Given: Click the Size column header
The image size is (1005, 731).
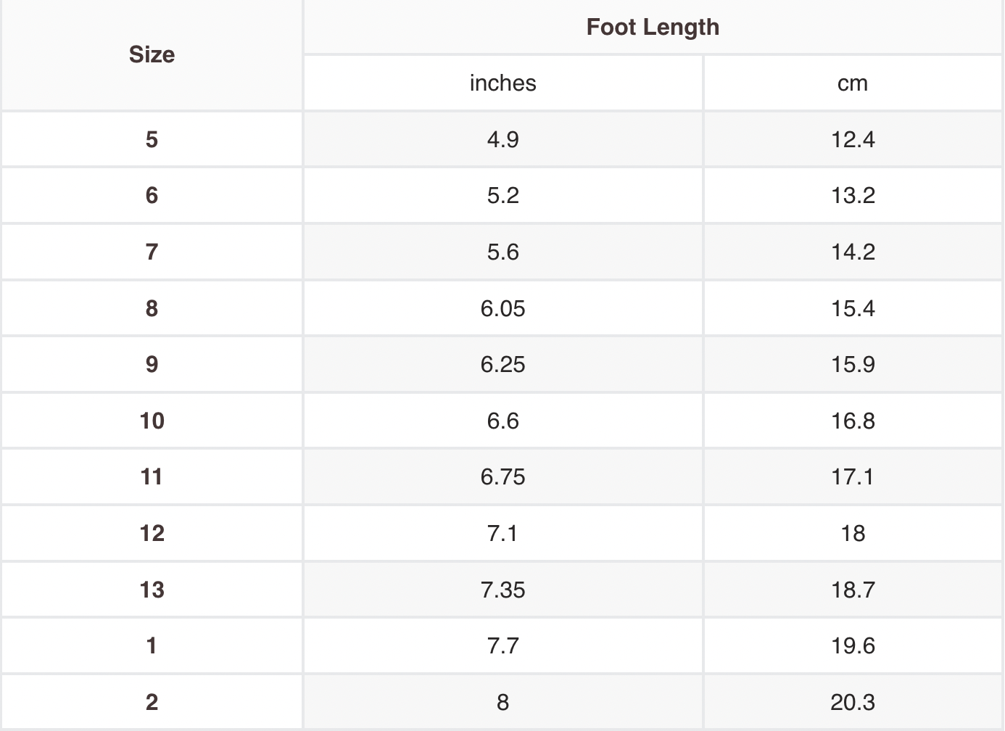Looking at the screenshot, I should point(152,55).
